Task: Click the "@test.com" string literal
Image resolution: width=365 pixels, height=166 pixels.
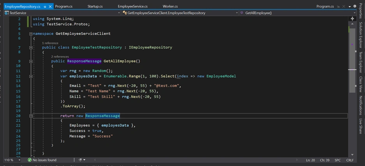Action: 166,86
